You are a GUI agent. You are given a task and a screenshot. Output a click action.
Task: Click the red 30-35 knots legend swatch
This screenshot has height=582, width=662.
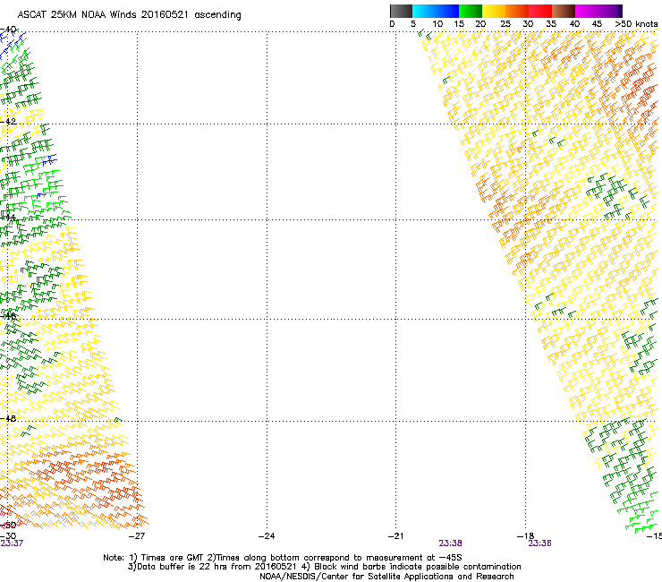tap(540, 11)
